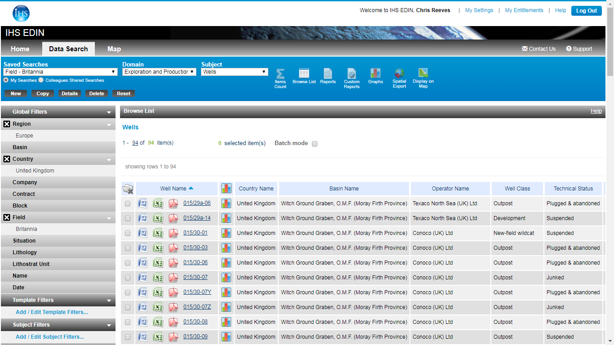Viewport: 614px width, 345px height.
Task: Open Excel report for well 015/29a-06
Action: 158,203
